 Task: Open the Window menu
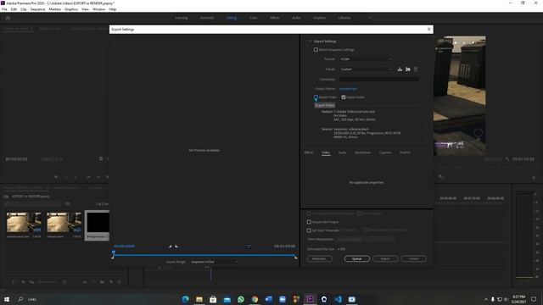[x=98, y=9]
